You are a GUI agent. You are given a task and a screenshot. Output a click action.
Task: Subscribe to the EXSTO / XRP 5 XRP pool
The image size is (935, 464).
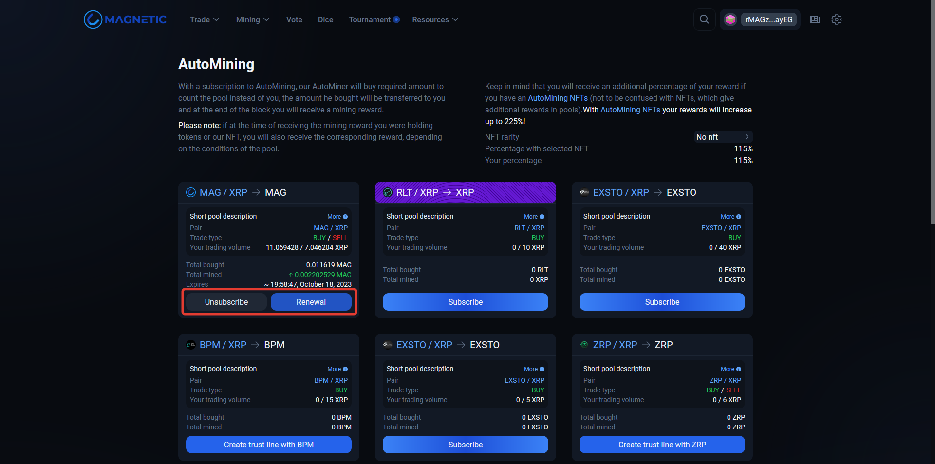(466, 445)
